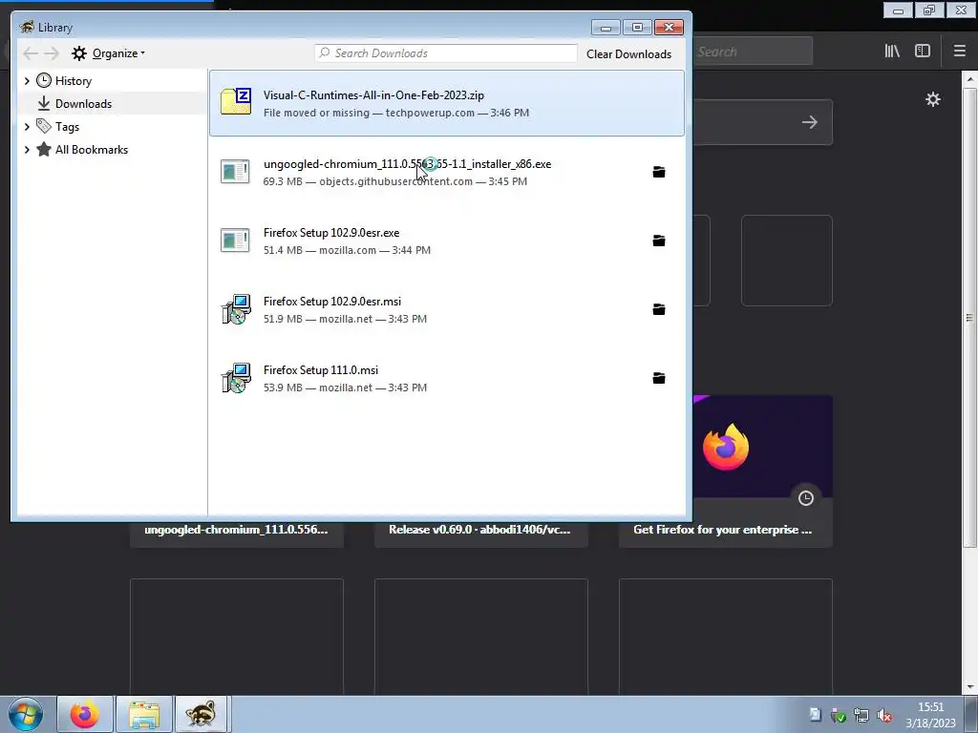Click '51.4 MB — mozilla.com' details line

319,250
